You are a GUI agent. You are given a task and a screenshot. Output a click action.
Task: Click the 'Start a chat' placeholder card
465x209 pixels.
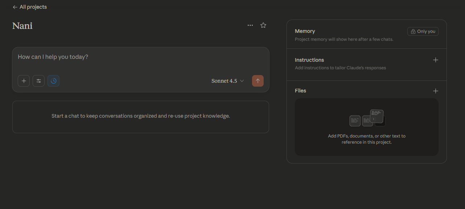(141, 116)
